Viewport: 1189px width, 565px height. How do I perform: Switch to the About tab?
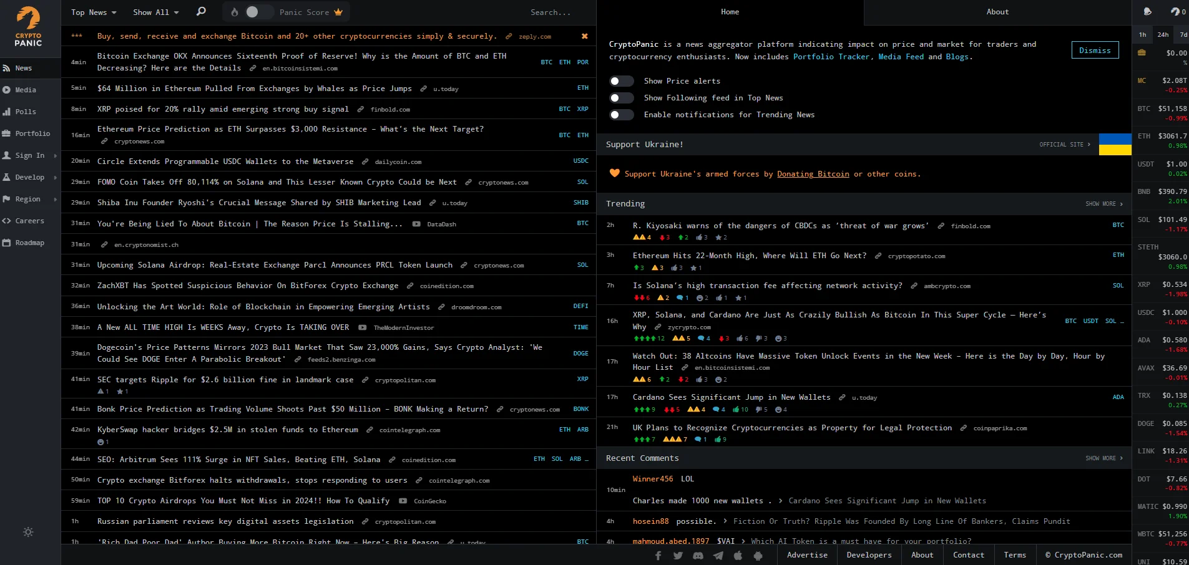coord(997,12)
